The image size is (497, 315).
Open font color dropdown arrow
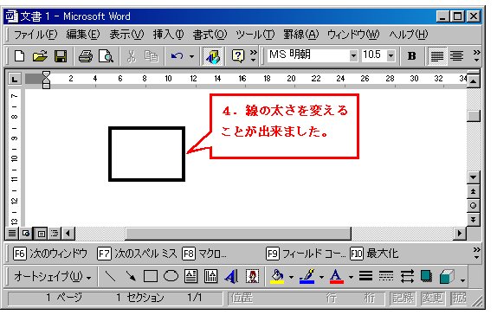click(x=351, y=277)
